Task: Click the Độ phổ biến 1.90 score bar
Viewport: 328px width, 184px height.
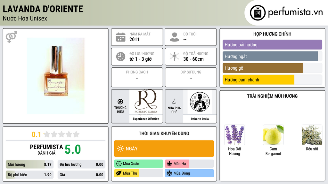Action: pyautogui.click(x=29, y=175)
